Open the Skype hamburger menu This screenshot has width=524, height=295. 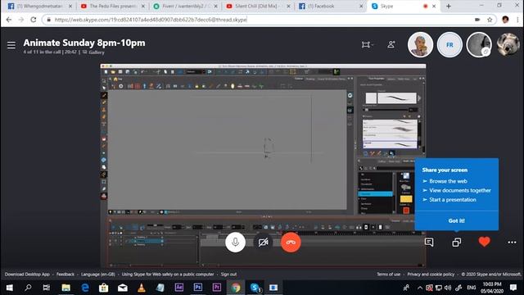[x=11, y=45]
